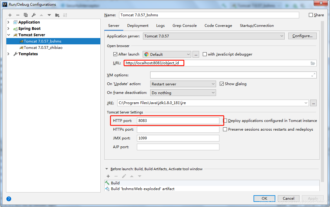
Task: Edit before launch task pencil icon
Action: tap(124, 176)
